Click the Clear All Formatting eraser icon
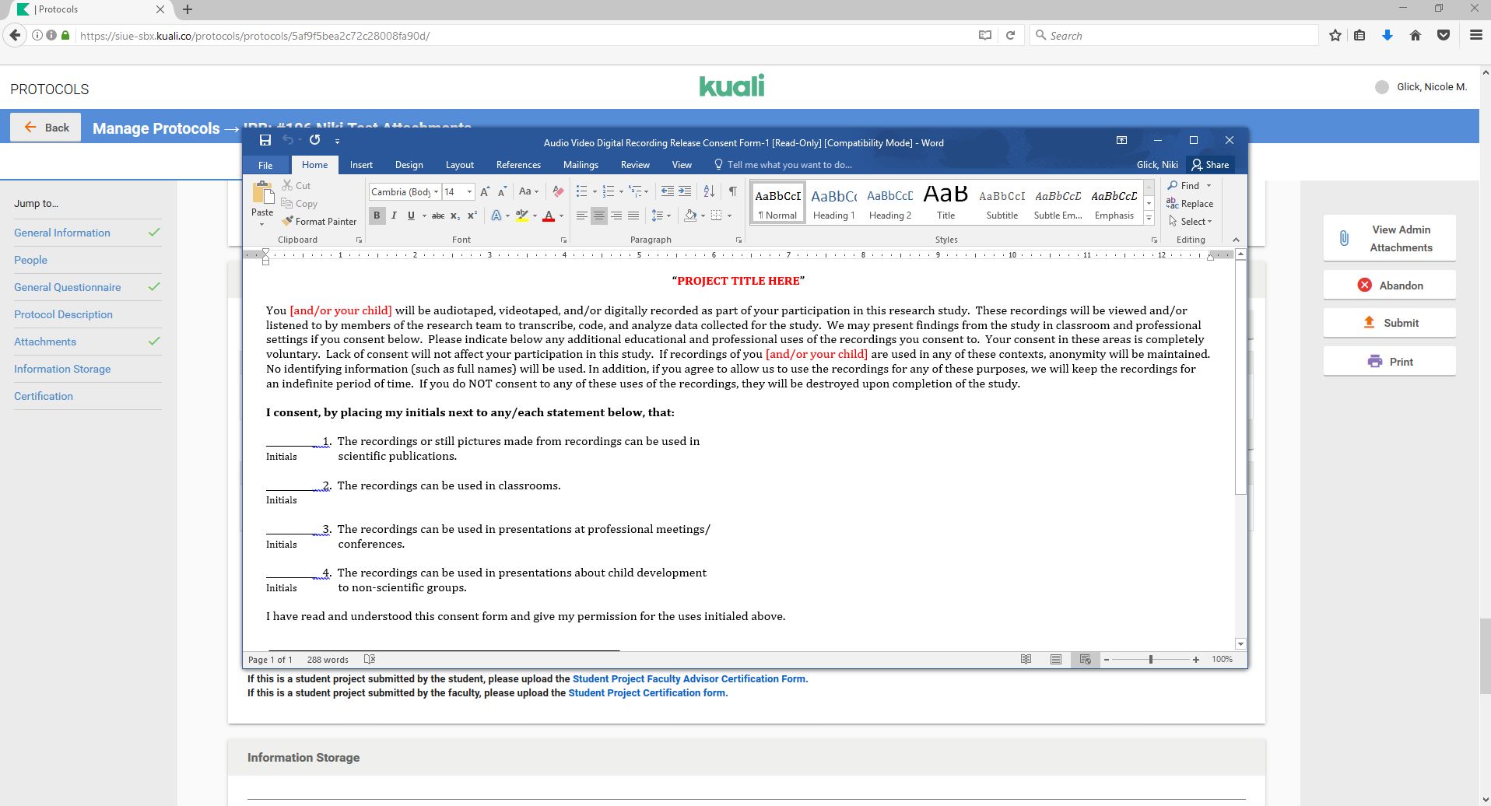 point(557,191)
